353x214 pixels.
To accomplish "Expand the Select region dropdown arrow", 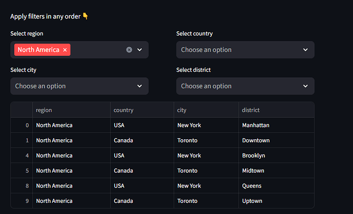I will click(x=140, y=50).
